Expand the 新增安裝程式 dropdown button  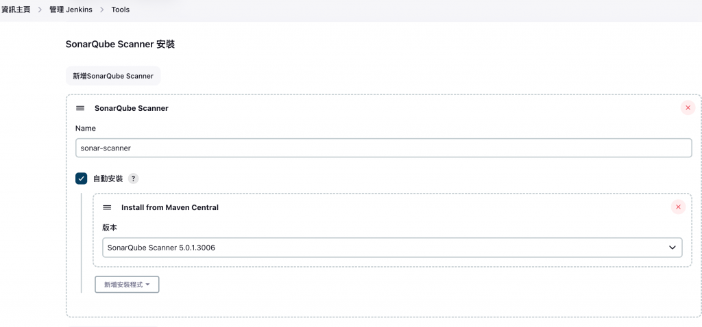click(x=127, y=284)
